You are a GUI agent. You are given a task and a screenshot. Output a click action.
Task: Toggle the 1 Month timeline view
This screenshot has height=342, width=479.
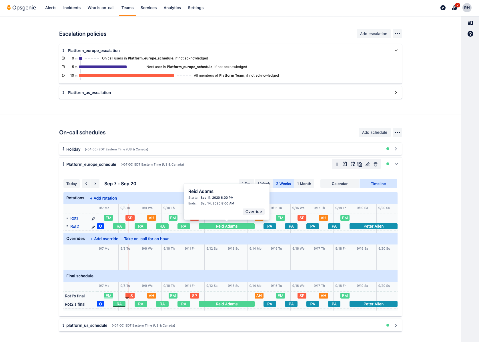pyautogui.click(x=304, y=184)
